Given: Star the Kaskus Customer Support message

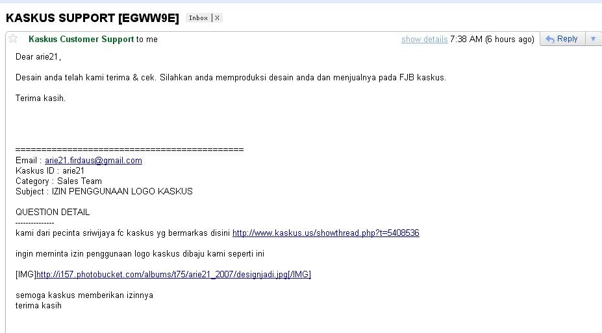Looking at the screenshot, I should [13, 38].
